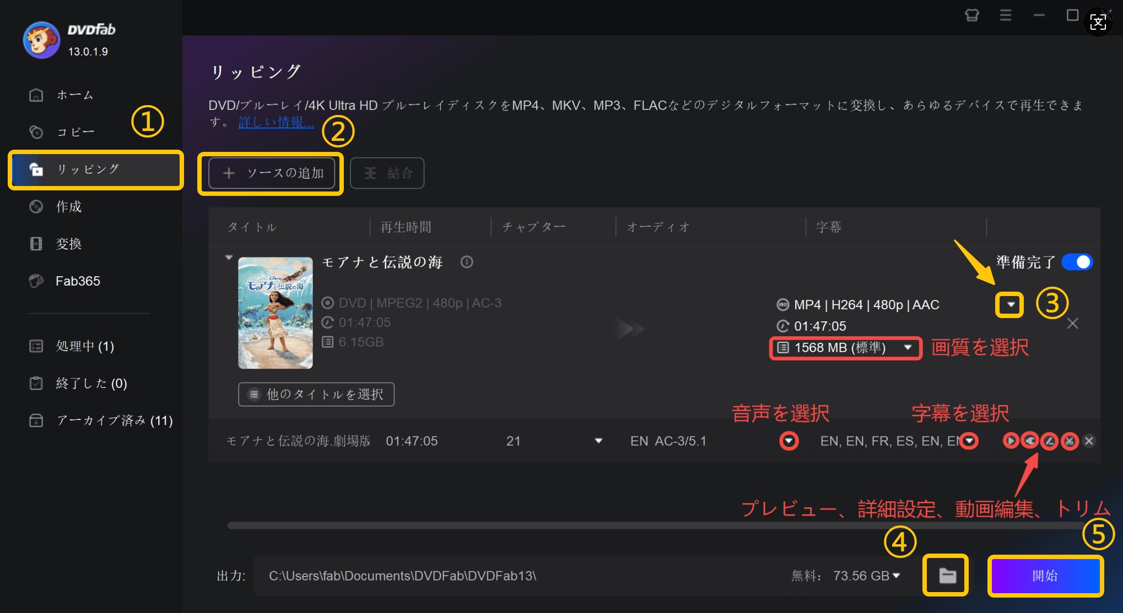Click the モアナと伝説の海.劇場版 title name

coord(299,441)
